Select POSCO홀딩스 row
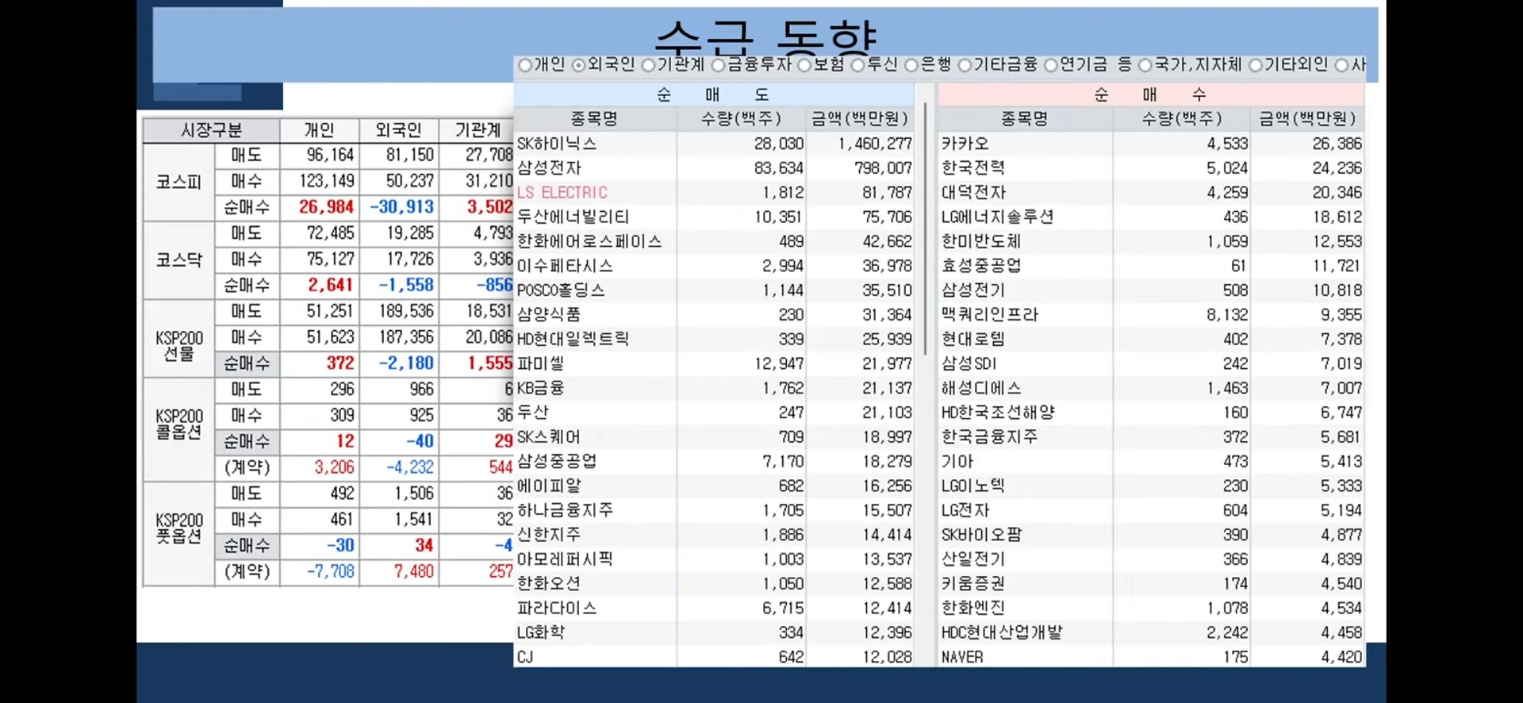The height and width of the screenshot is (703, 1523). (713, 290)
